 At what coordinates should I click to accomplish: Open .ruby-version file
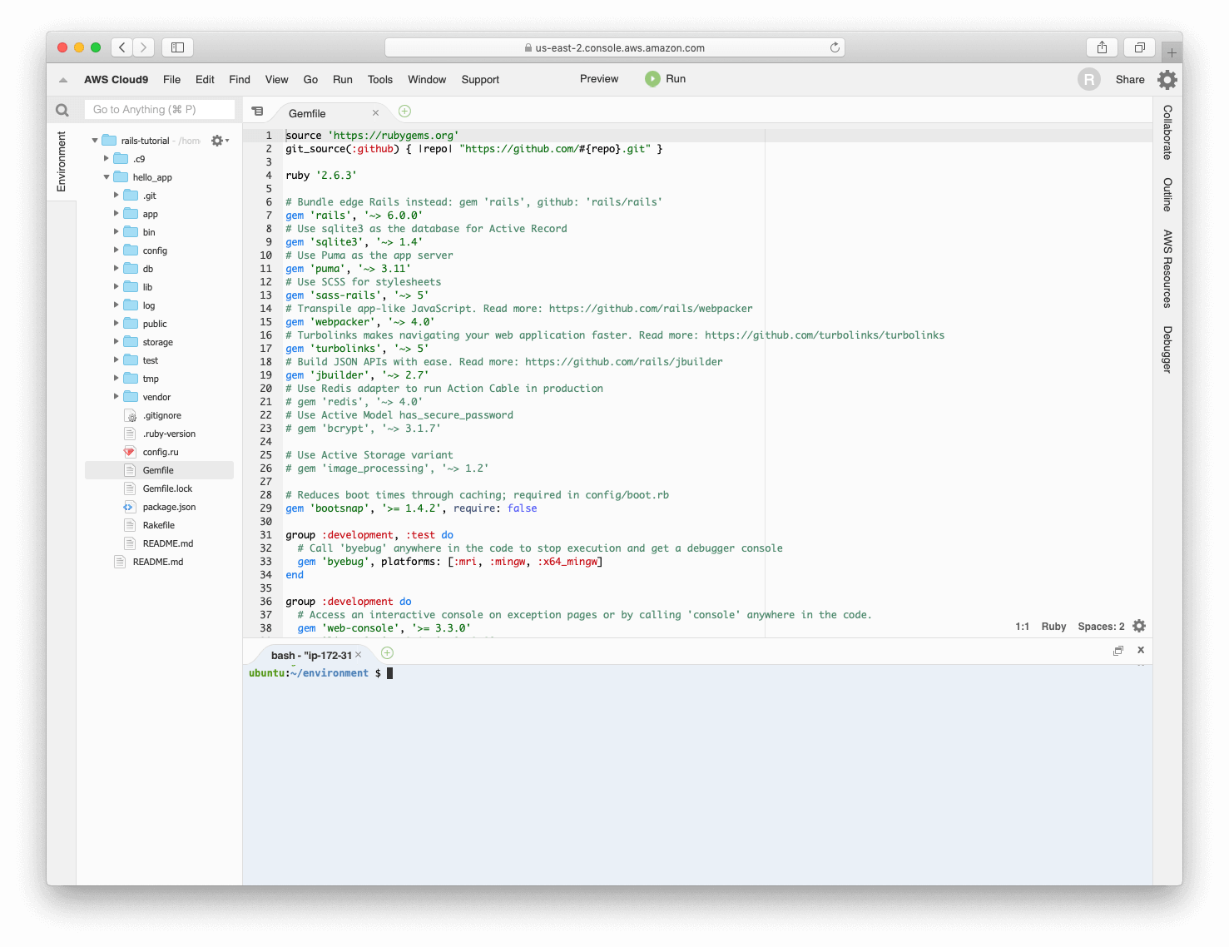(x=169, y=434)
